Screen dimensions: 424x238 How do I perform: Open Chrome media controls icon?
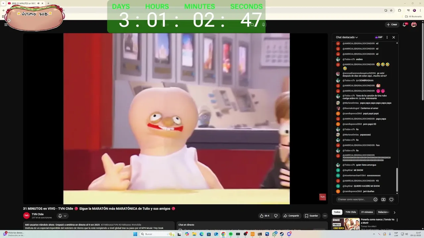(408, 10)
